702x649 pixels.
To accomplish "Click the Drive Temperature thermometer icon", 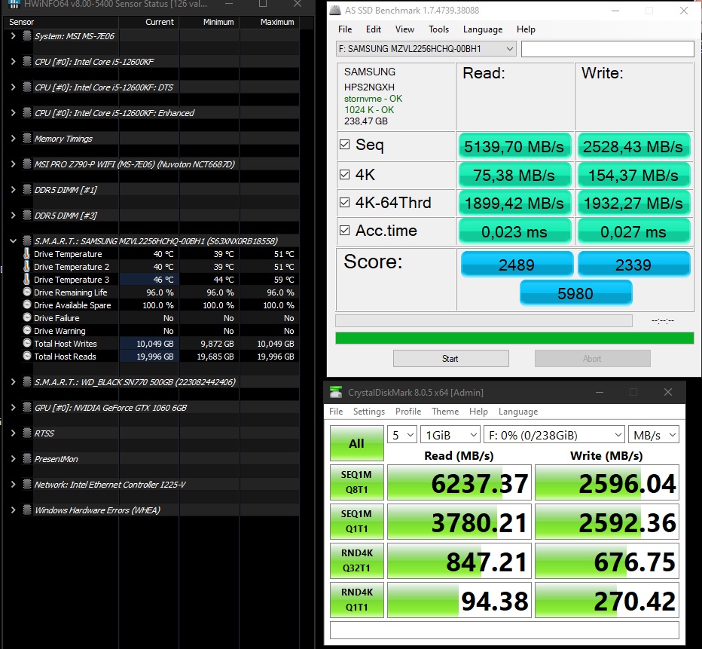I will [x=27, y=254].
